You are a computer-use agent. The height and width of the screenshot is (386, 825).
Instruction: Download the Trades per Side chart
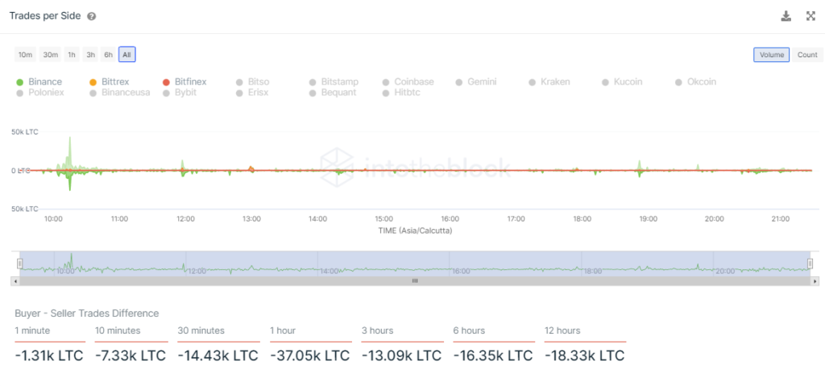pos(786,16)
